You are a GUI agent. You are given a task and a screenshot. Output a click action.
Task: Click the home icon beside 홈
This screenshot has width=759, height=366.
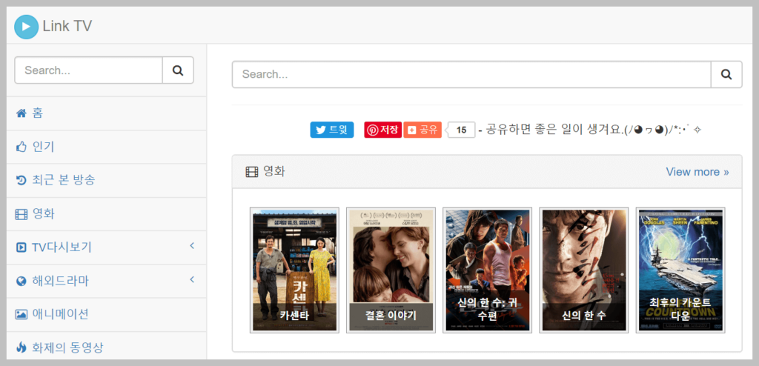21,113
